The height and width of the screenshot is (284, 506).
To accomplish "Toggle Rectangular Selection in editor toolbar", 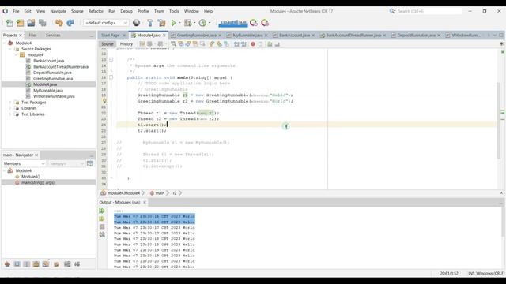I will [202, 44].
